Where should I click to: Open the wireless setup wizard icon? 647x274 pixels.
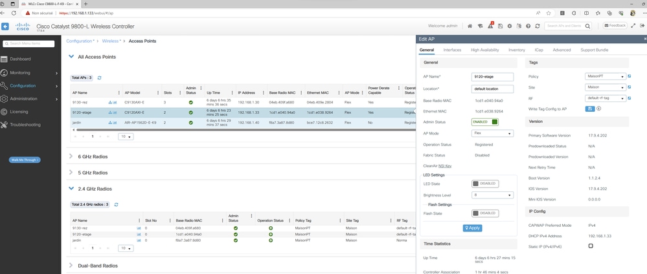point(480,26)
